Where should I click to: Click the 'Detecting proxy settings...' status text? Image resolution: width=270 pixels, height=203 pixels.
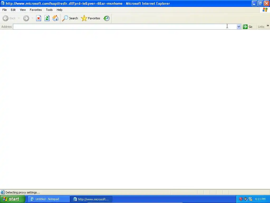(23, 192)
